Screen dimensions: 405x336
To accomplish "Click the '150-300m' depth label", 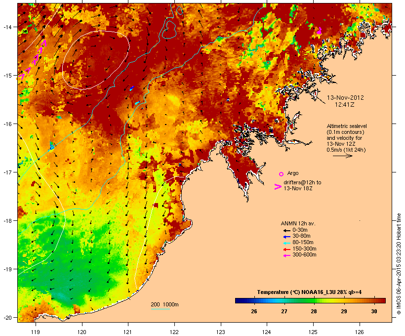I will (304, 249).
